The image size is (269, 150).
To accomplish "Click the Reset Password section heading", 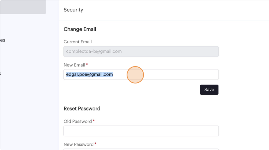I will 82,109.
